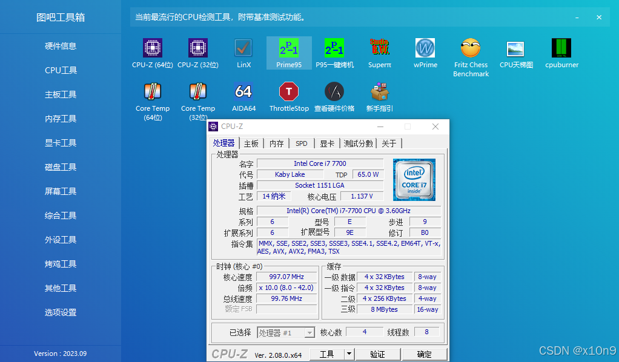This screenshot has width=619, height=362.
Task: Switch to the 处理器 tab in CPU-Z
Action: (224, 143)
